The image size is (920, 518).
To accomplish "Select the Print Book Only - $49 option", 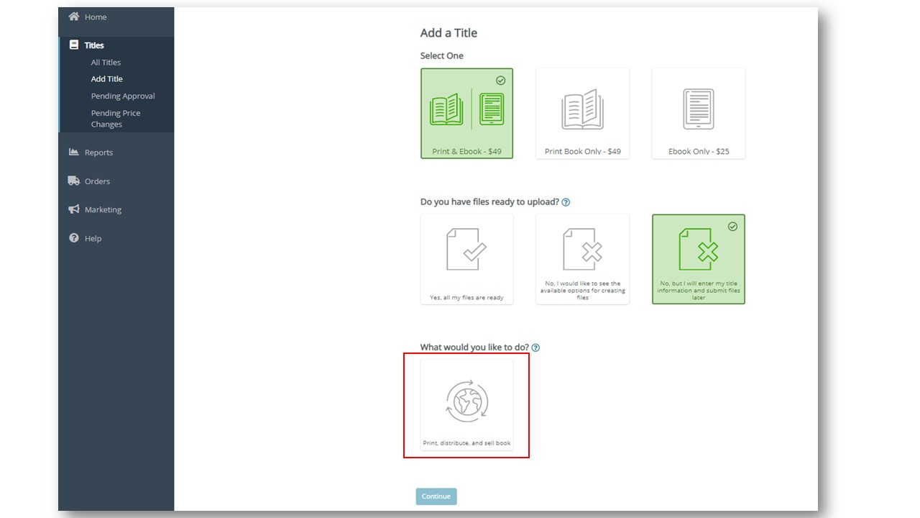I will click(x=582, y=114).
